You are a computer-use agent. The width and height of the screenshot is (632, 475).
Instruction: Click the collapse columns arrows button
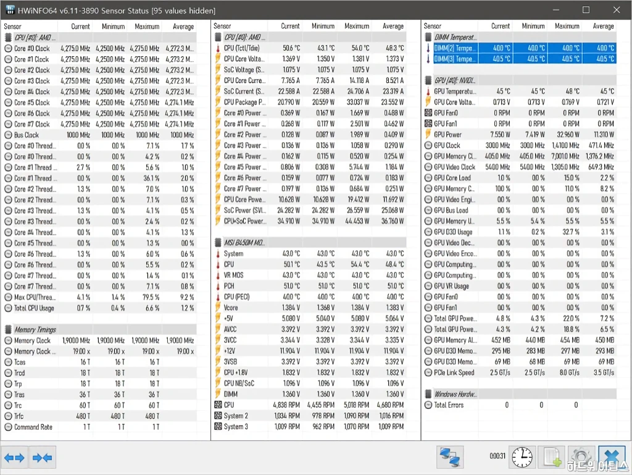tap(43, 458)
